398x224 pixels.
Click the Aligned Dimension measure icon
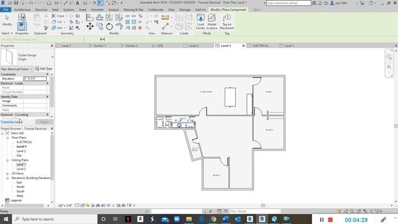[165, 17]
